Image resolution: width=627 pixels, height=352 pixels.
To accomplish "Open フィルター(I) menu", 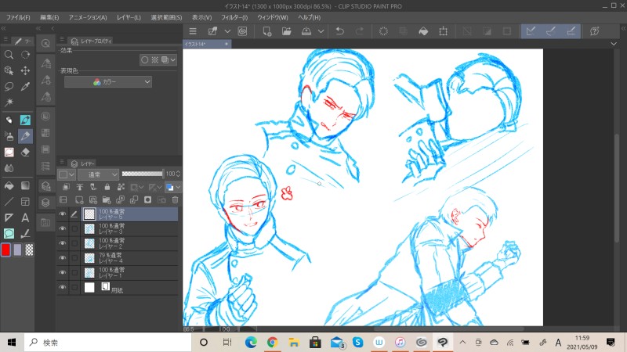I will (x=234, y=17).
